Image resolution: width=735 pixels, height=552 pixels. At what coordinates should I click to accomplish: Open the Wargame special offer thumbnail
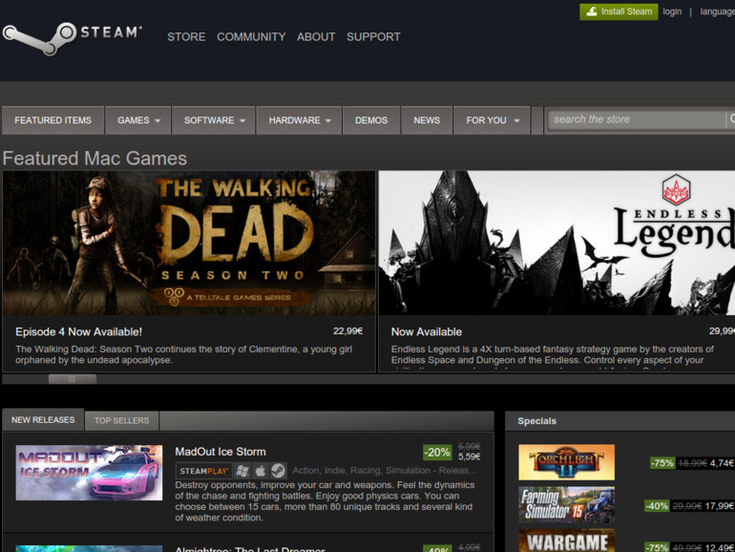tap(566, 541)
